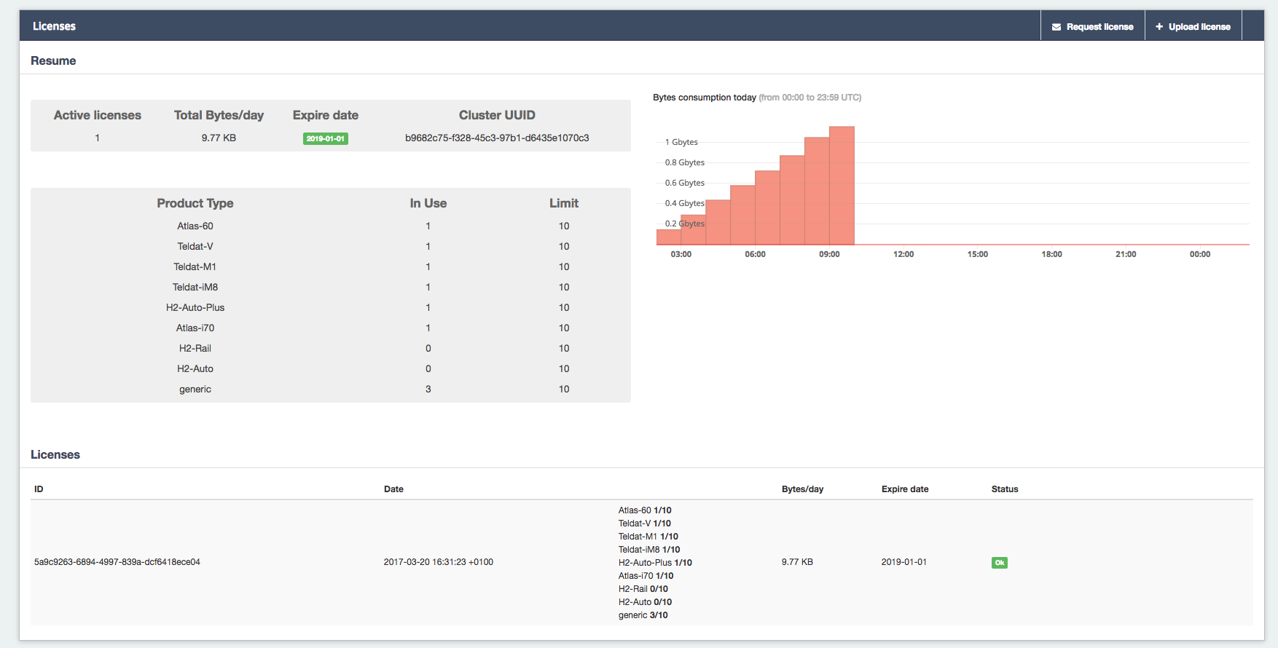Click the 1 Gbytes axis label on chart
The height and width of the screenshot is (648, 1278).
(x=681, y=142)
